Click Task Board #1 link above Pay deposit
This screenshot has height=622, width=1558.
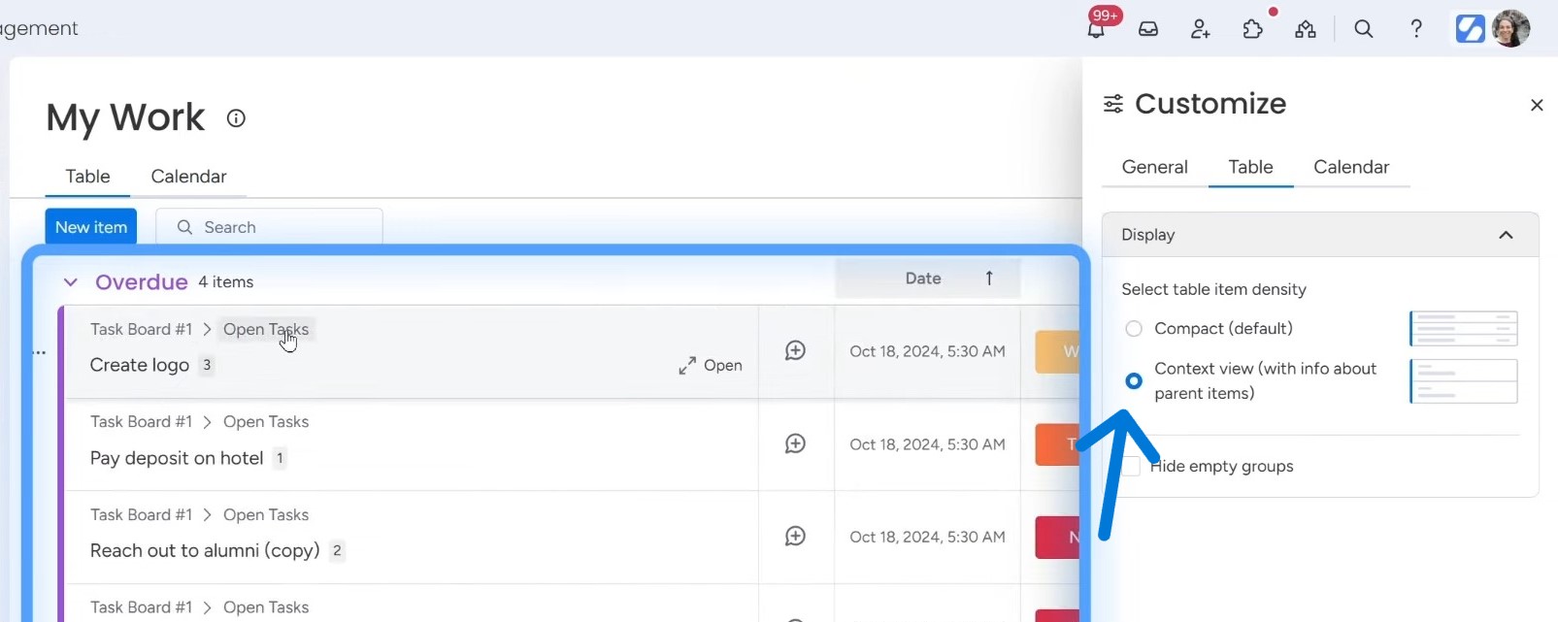[x=141, y=422]
